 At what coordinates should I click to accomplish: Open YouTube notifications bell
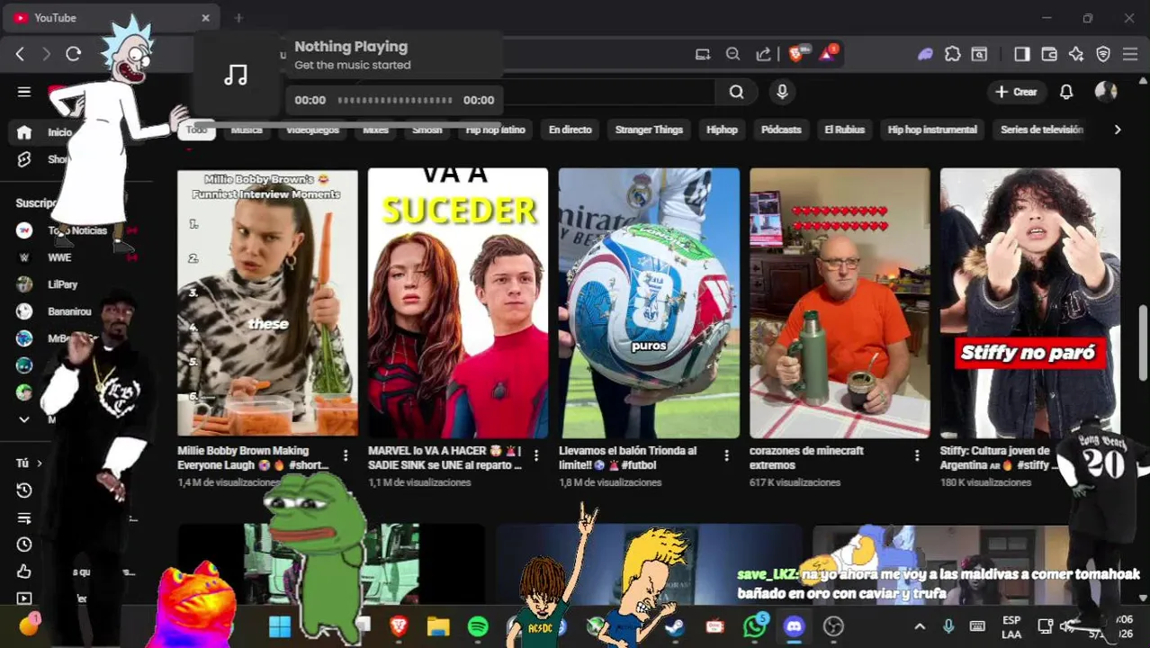[x=1066, y=92]
